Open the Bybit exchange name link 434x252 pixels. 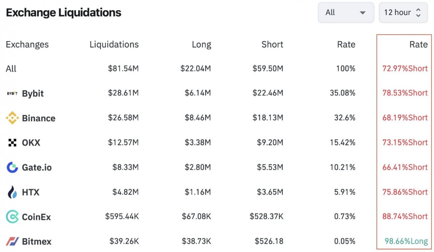click(33, 93)
